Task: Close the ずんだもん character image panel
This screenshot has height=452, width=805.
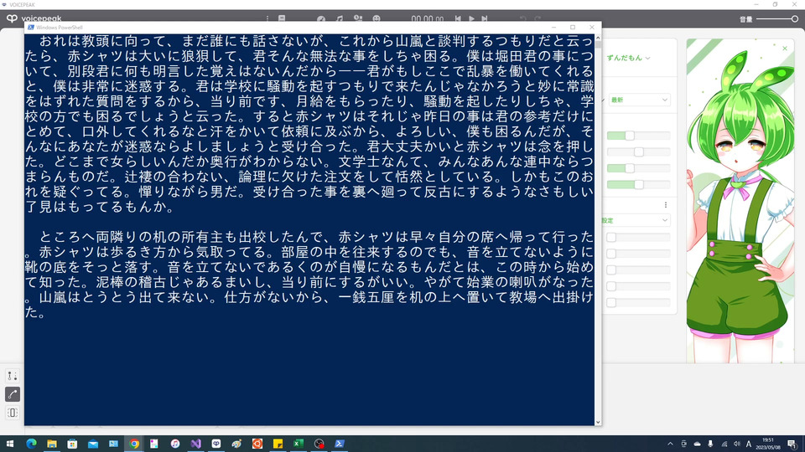Action: (785, 49)
